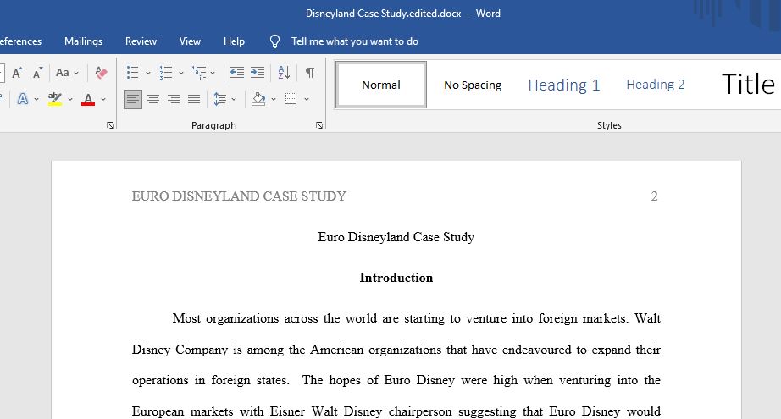Toggle align left paragraph button

point(132,99)
